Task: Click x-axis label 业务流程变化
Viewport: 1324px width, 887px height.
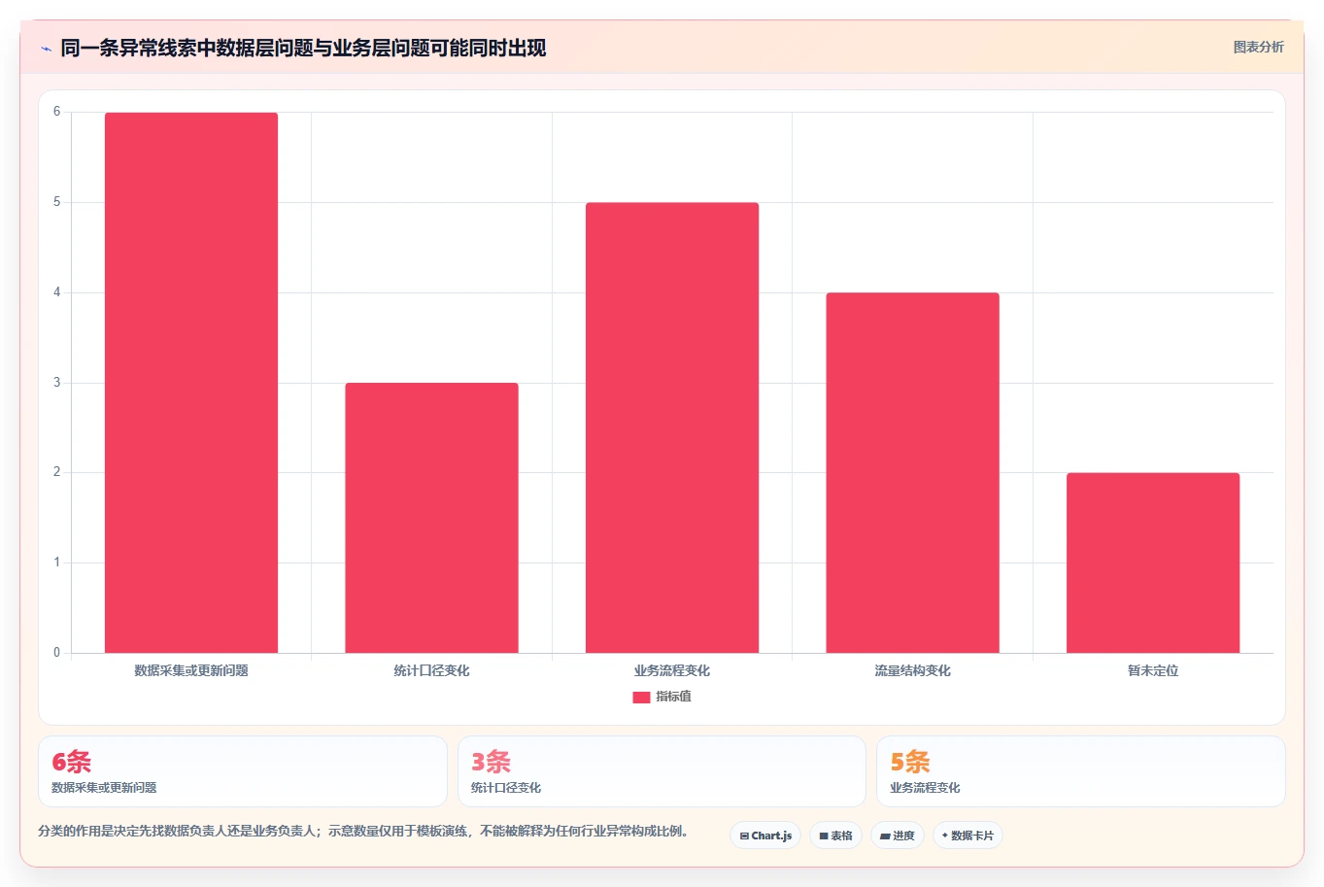Action: click(x=672, y=670)
